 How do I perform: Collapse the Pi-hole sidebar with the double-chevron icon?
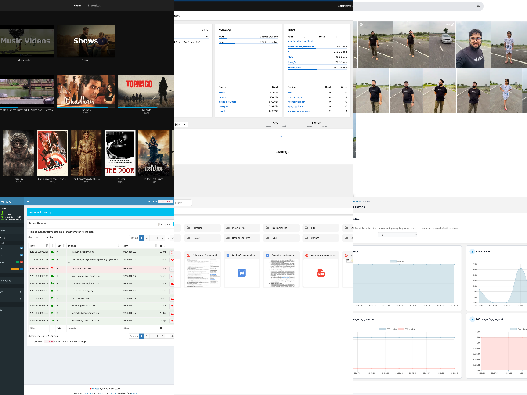tap(29, 201)
